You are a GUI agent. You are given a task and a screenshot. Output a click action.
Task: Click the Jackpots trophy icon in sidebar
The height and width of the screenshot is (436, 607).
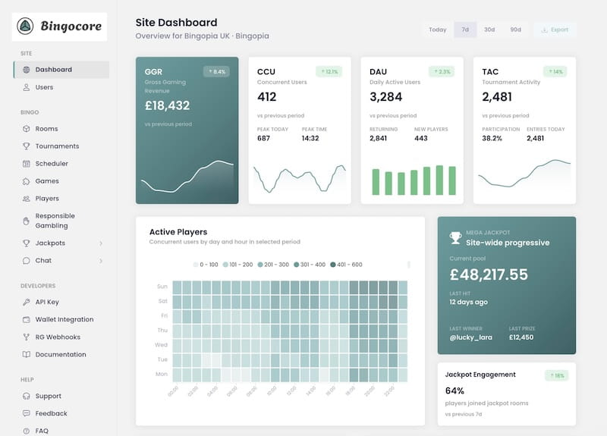[x=27, y=243]
